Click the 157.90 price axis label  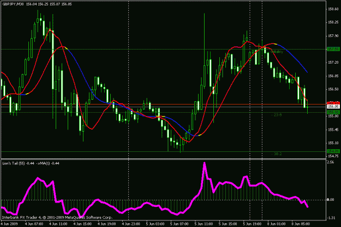pos(333,36)
